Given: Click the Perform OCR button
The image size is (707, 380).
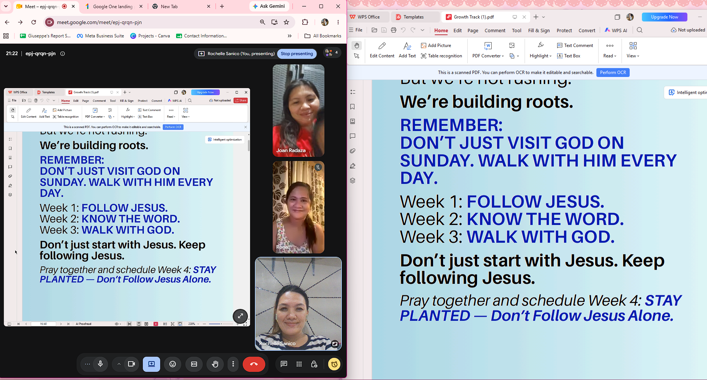Looking at the screenshot, I should pos(613,73).
